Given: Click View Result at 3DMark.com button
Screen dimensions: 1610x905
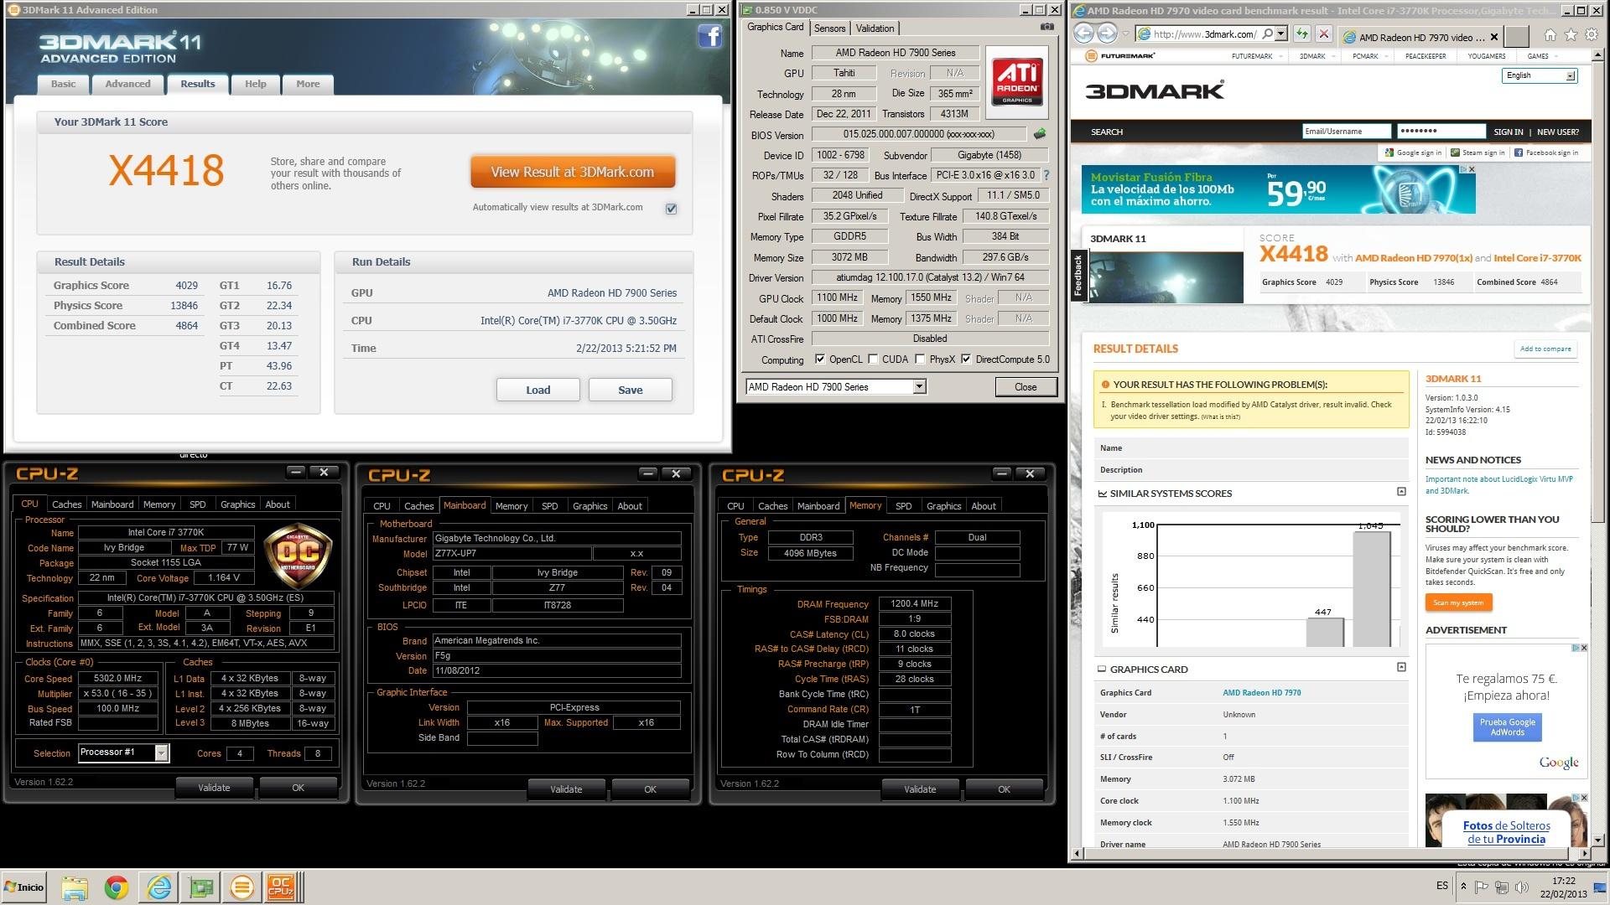Looking at the screenshot, I should coord(573,172).
